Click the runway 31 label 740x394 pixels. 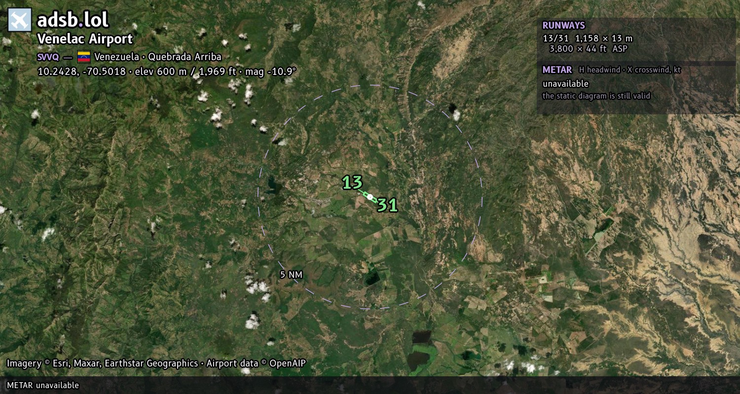pyautogui.click(x=387, y=205)
